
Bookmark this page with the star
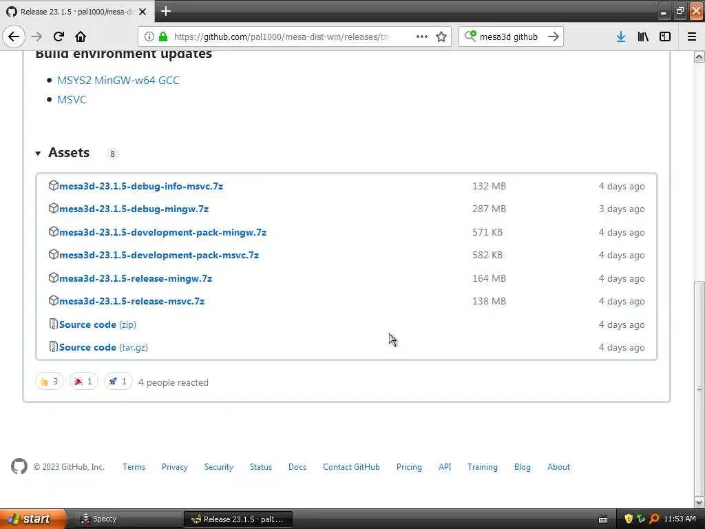pos(441,37)
